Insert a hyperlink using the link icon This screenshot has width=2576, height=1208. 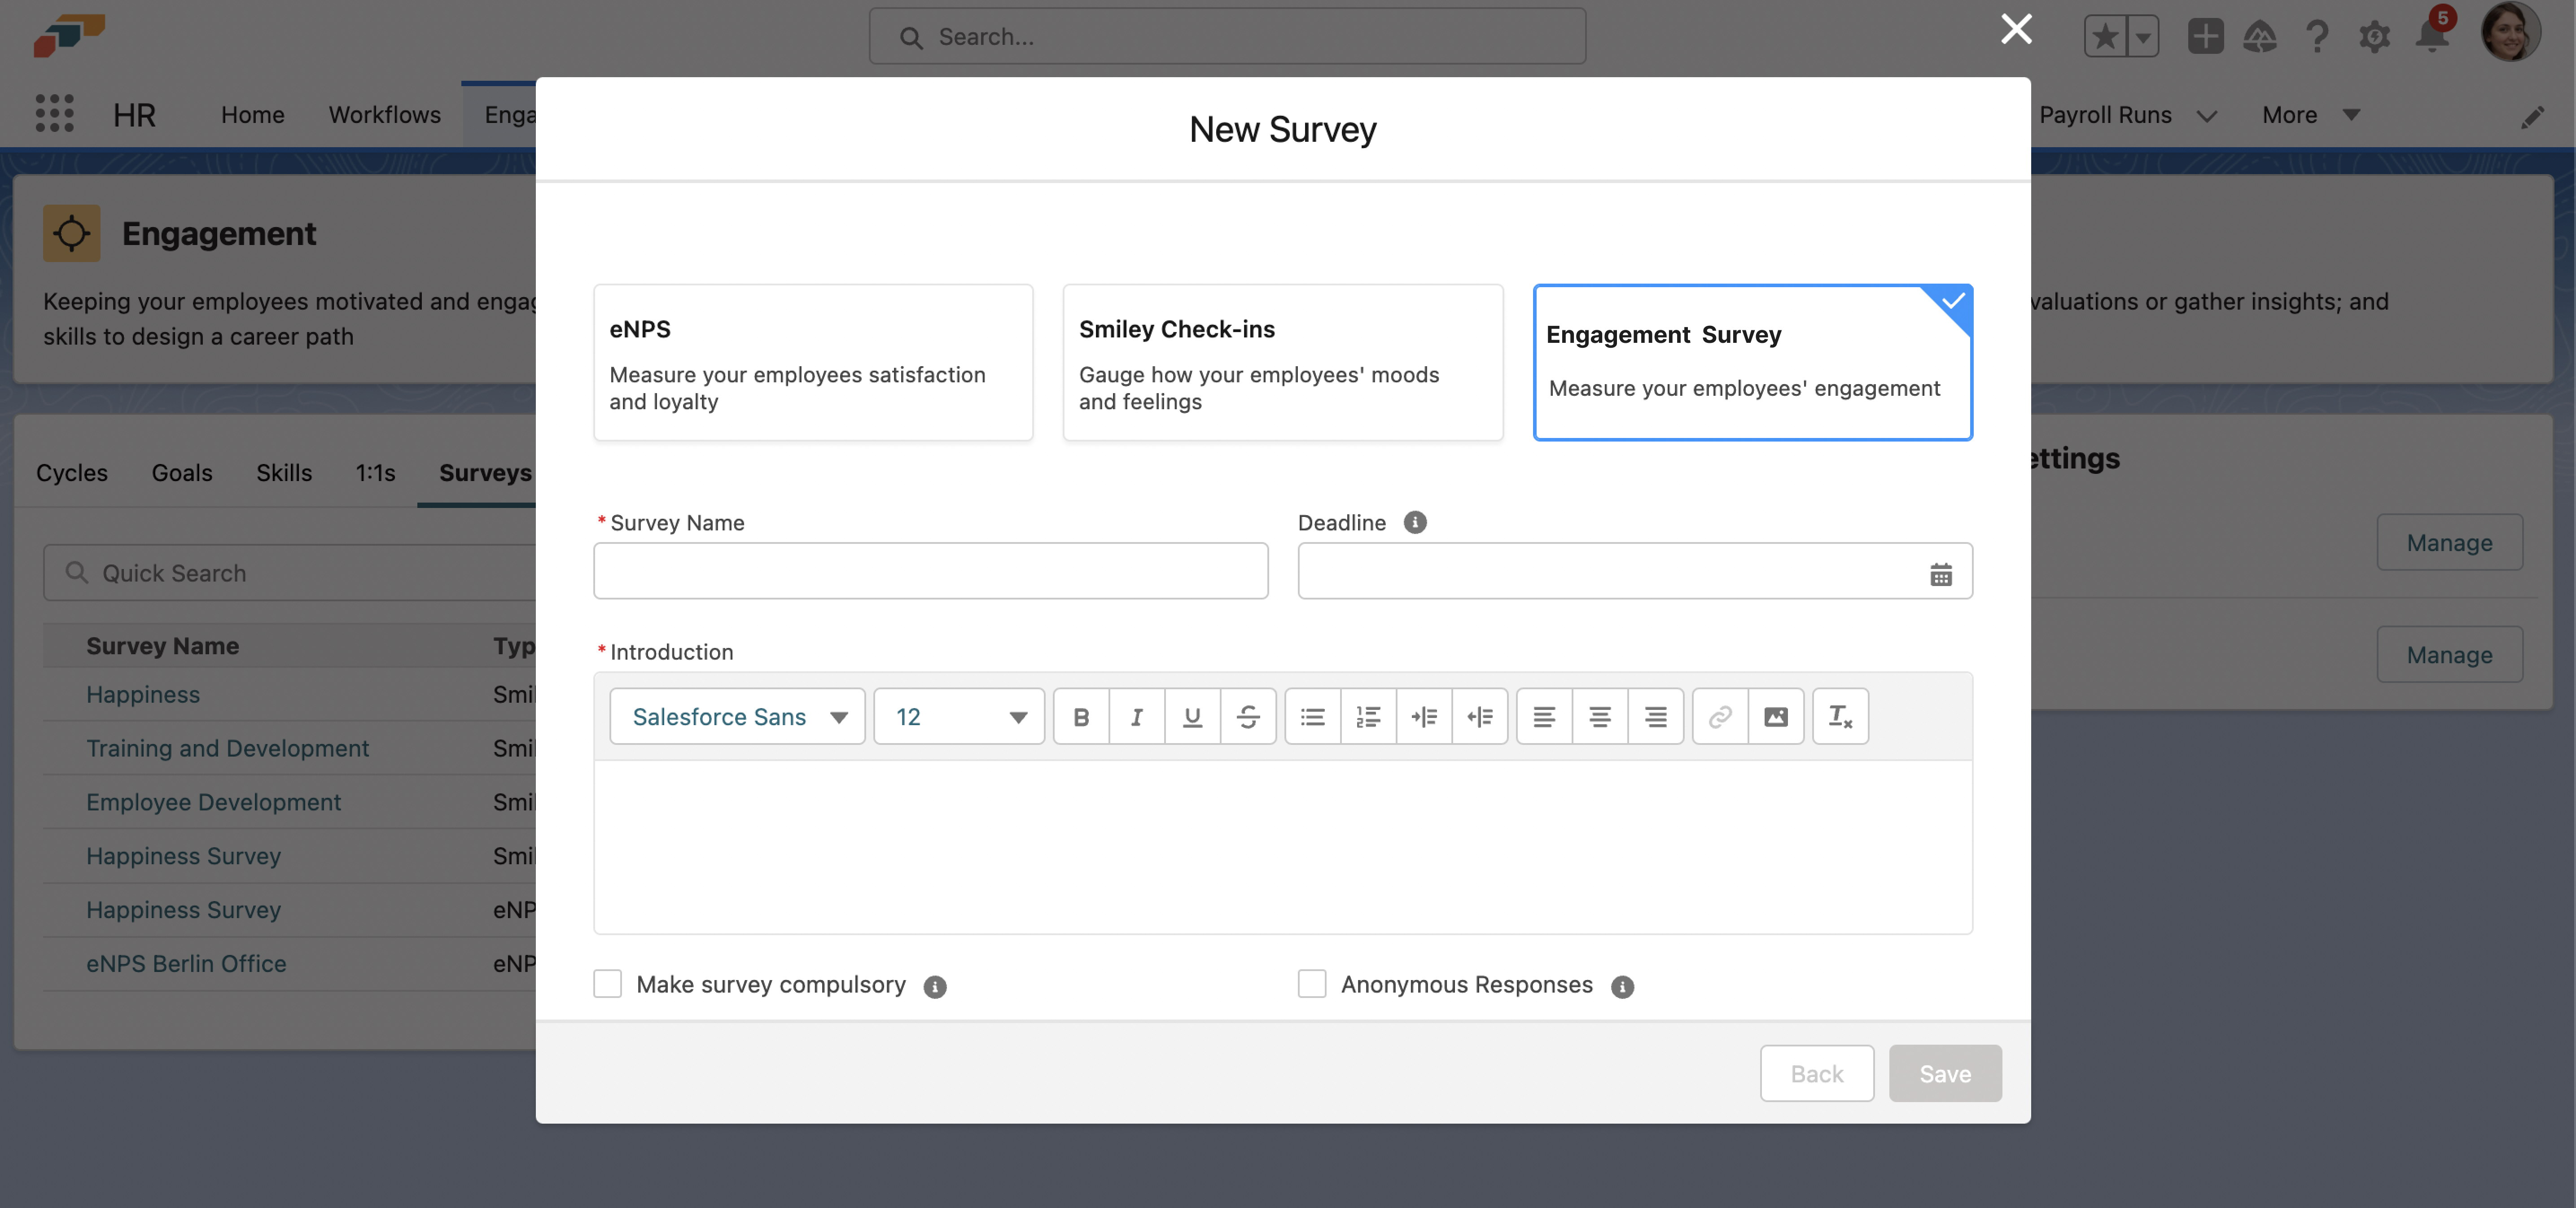(1719, 716)
